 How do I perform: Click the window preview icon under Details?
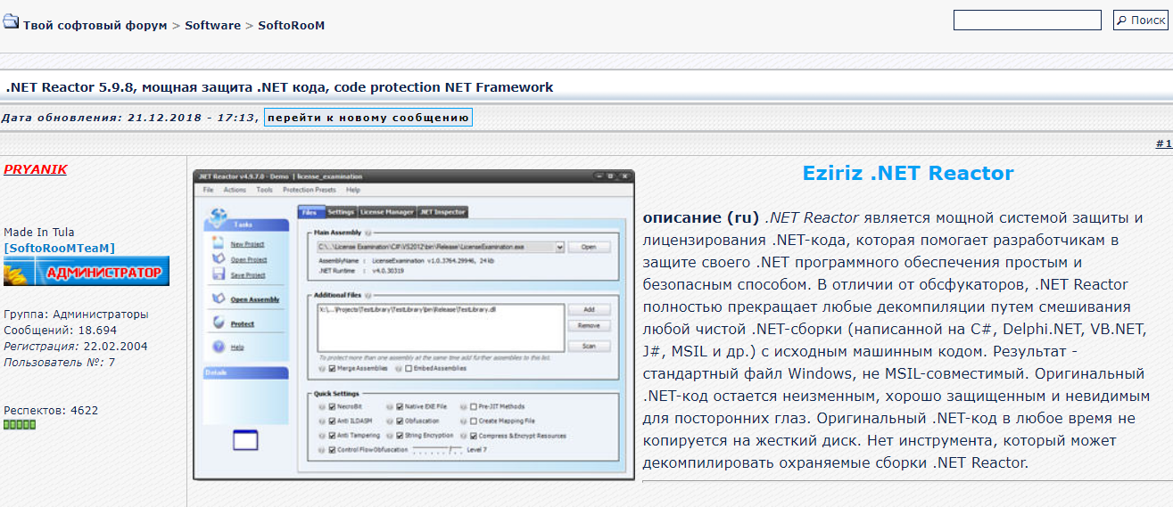[245, 439]
